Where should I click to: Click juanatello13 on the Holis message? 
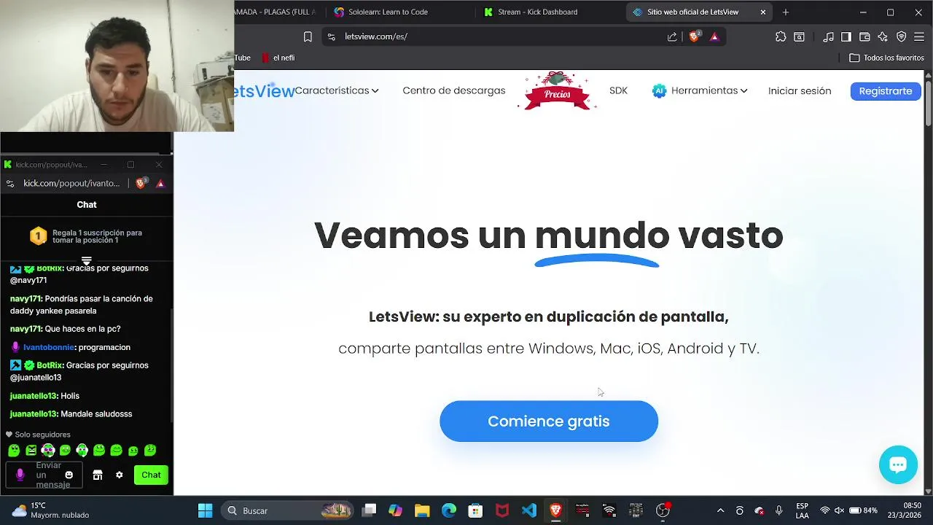click(34, 395)
